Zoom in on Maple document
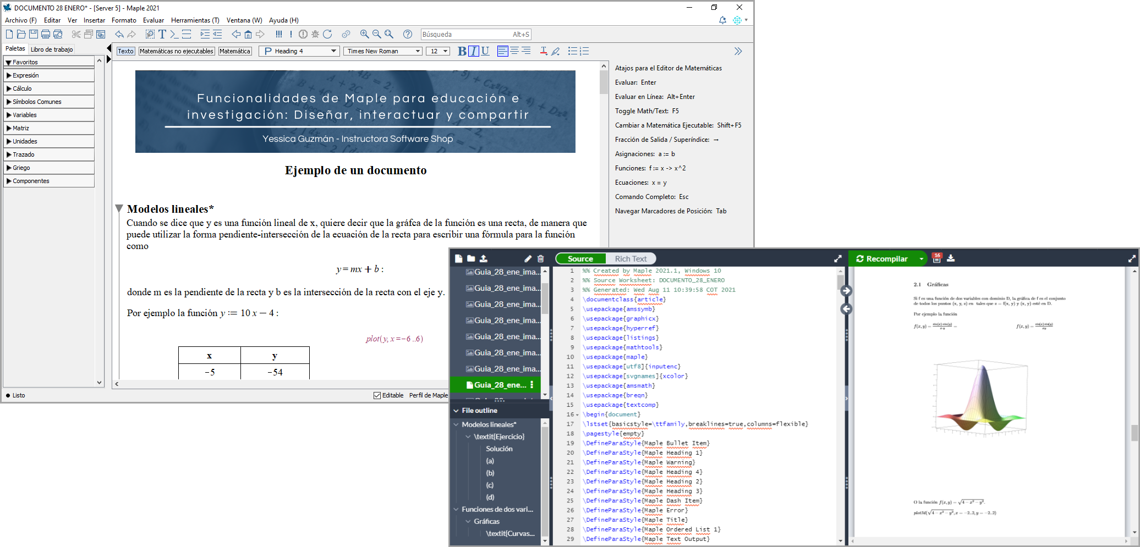 (x=364, y=34)
